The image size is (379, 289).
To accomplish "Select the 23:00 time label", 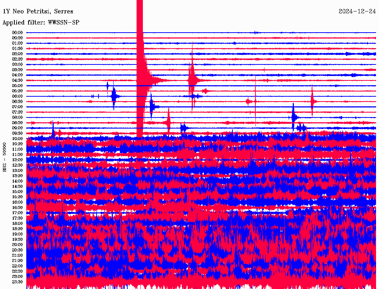I will pyautogui.click(x=17, y=277).
